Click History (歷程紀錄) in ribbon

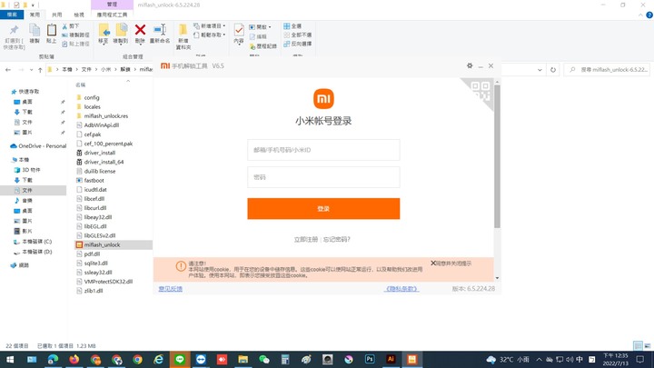coord(263,46)
